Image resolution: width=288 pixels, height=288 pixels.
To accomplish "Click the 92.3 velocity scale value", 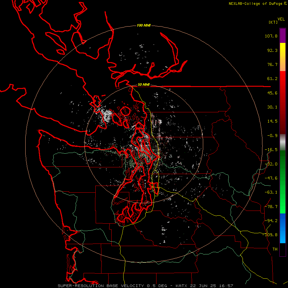I will click(272, 50).
